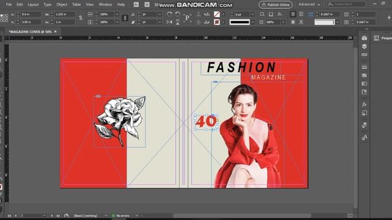Click the number of columns icon

[346, 15]
